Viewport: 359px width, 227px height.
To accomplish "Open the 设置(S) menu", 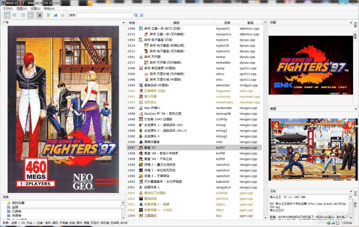I will pyautogui.click(x=35, y=8).
